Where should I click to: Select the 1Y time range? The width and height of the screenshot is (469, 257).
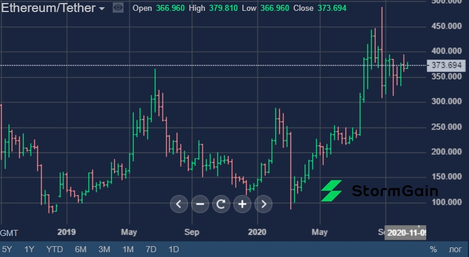(29, 249)
